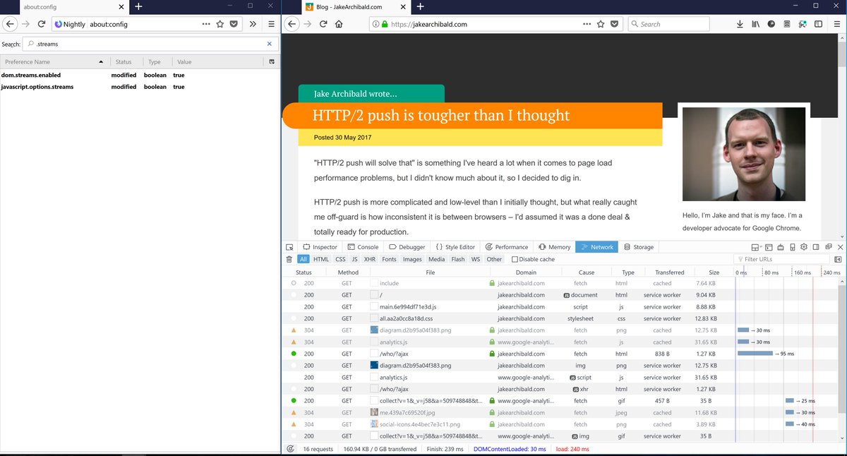
Task: Sort by Preference Name column
Action: tap(54, 62)
